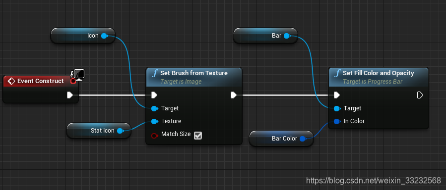Select the Stat Icon variable node

pyautogui.click(x=99, y=131)
